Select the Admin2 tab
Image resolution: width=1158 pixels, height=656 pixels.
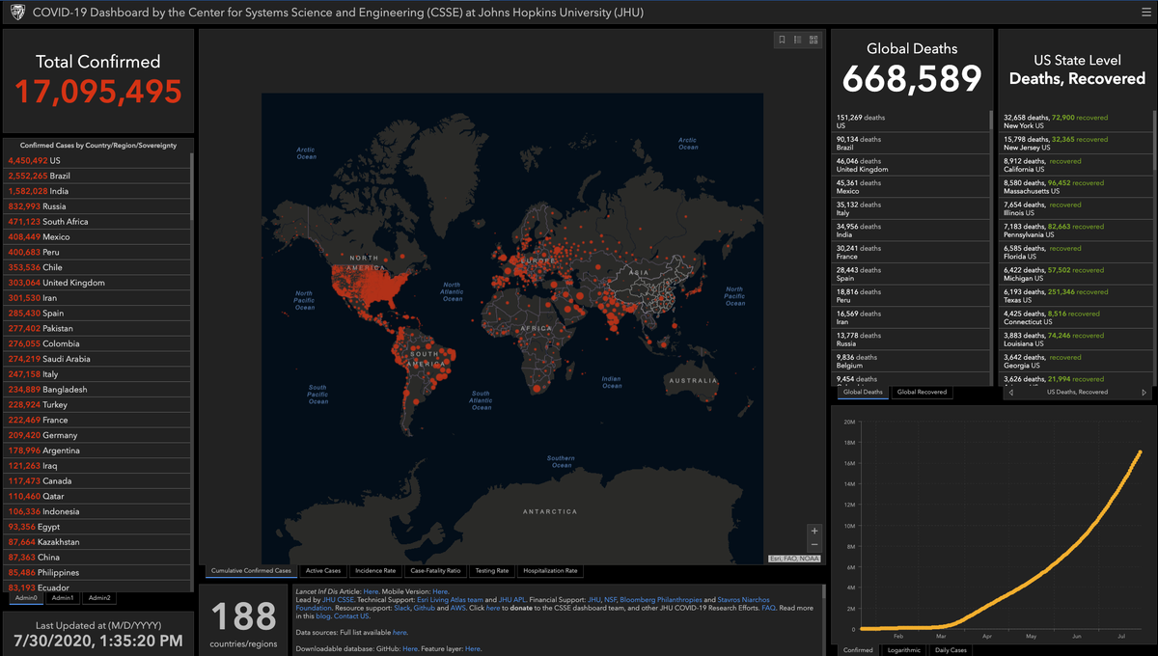click(99, 598)
